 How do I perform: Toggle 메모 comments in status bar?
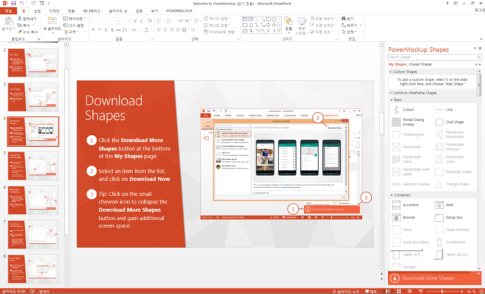(371, 291)
